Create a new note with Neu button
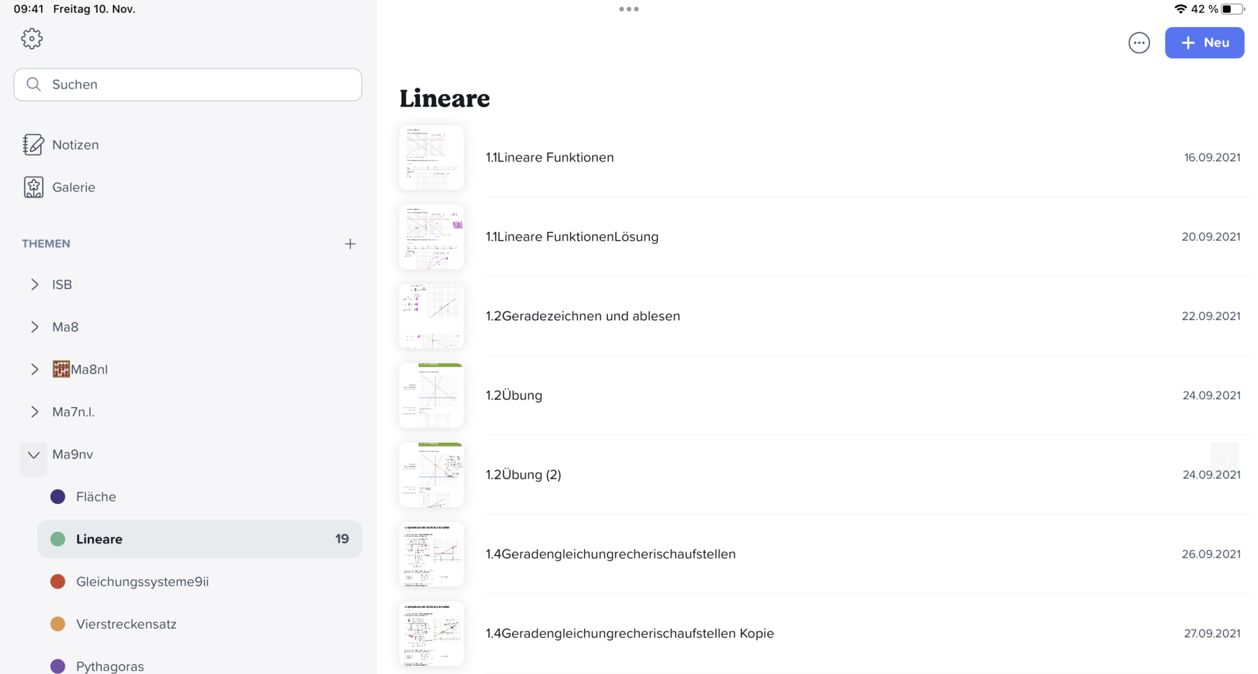Image resolution: width=1258 pixels, height=674 pixels. tap(1204, 43)
